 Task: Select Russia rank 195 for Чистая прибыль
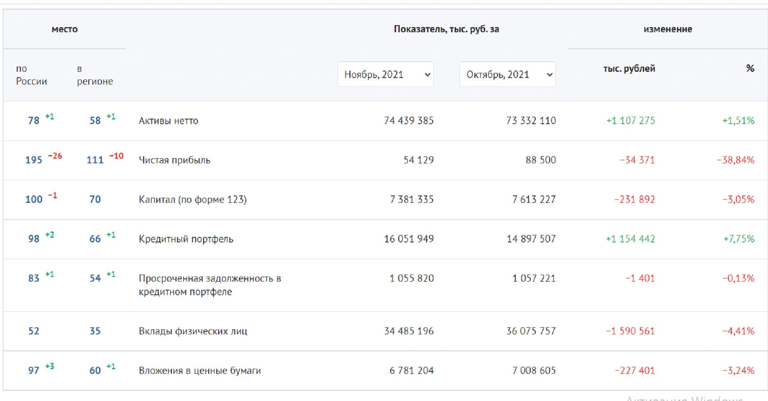34,160
